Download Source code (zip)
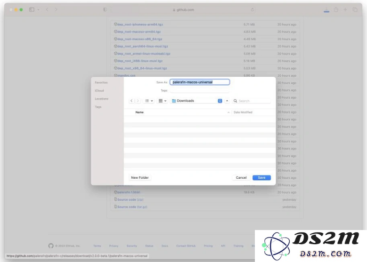The width and height of the screenshot is (367, 262). pos(130,199)
